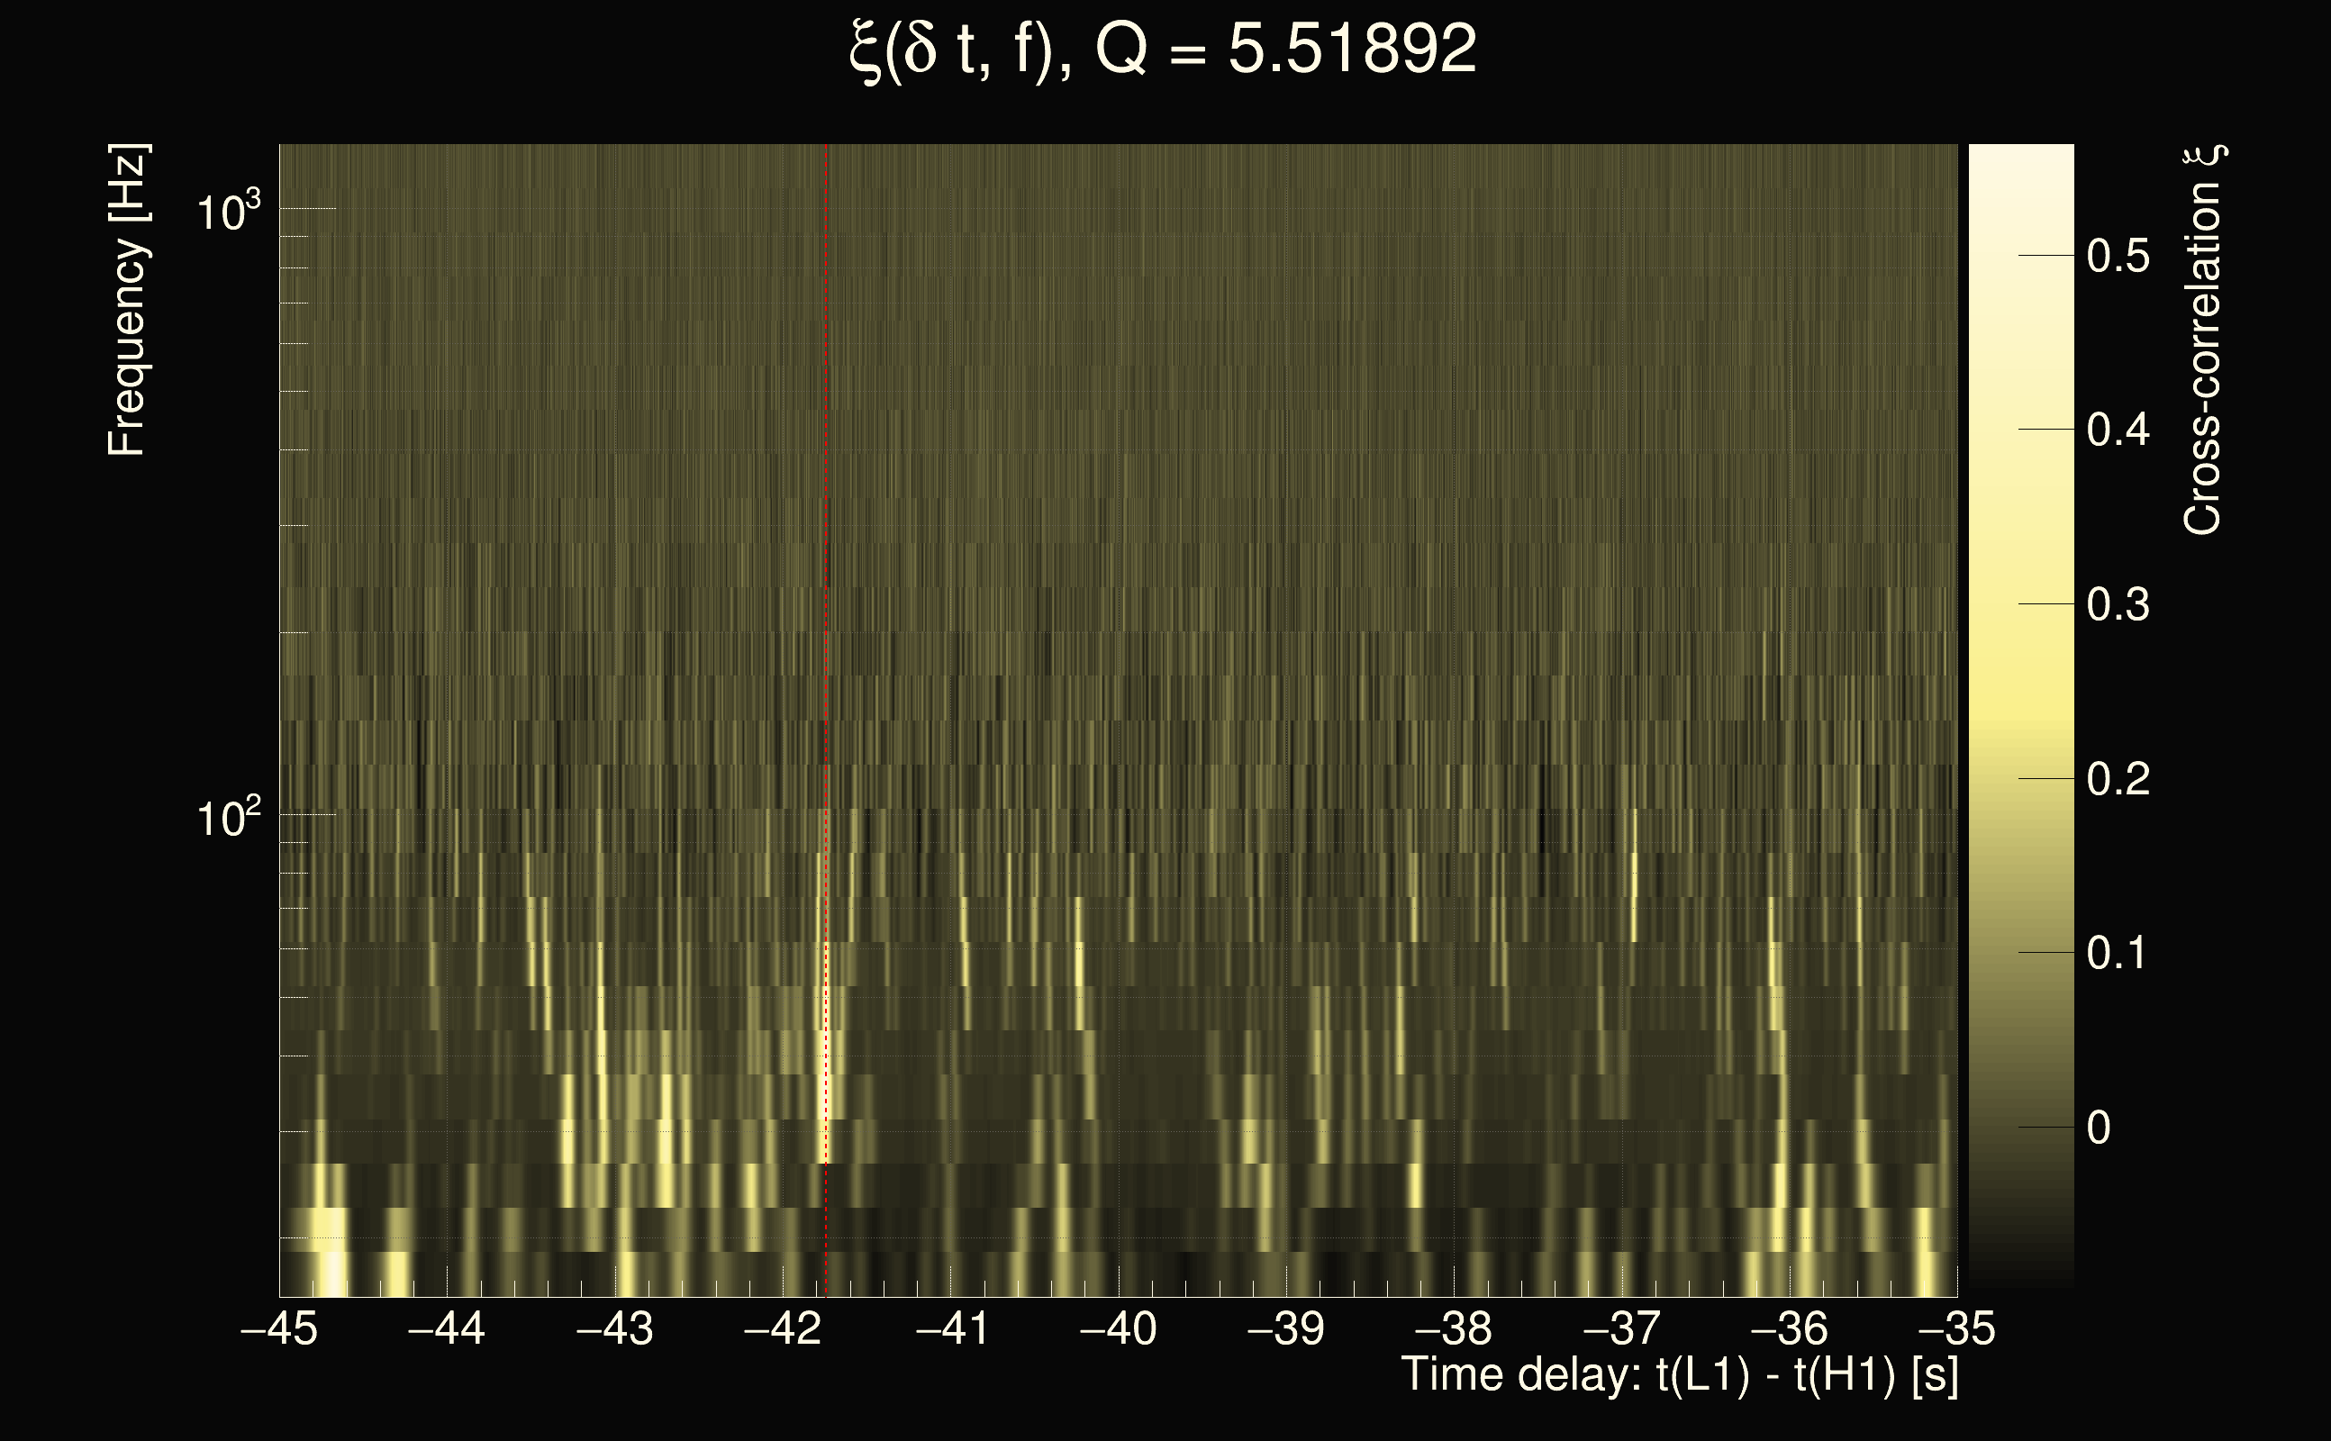Click the -37 tick label on the time axis
This screenshot has width=2331, height=1441.
[x=1621, y=1328]
